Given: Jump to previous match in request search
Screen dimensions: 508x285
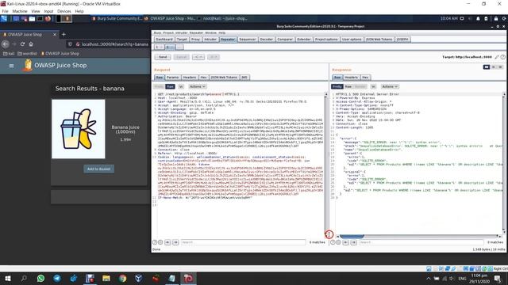Looking at the screenshot, I should pos(167,242).
